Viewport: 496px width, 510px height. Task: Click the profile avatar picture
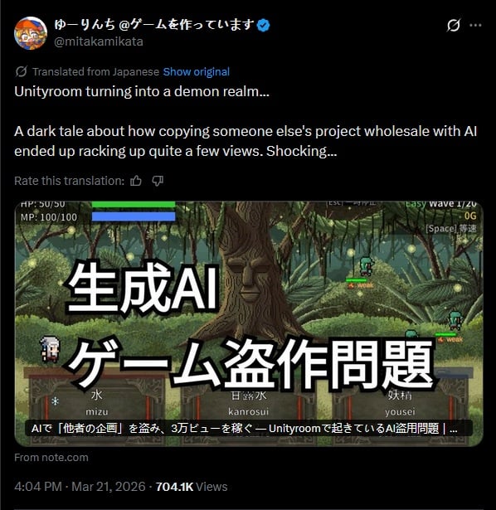pyautogui.click(x=31, y=33)
